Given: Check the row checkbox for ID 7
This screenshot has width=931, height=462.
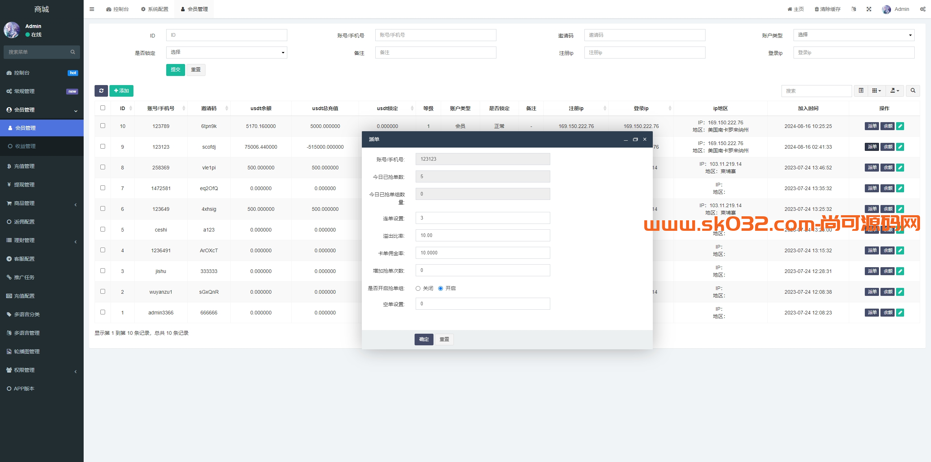Looking at the screenshot, I should click(103, 188).
